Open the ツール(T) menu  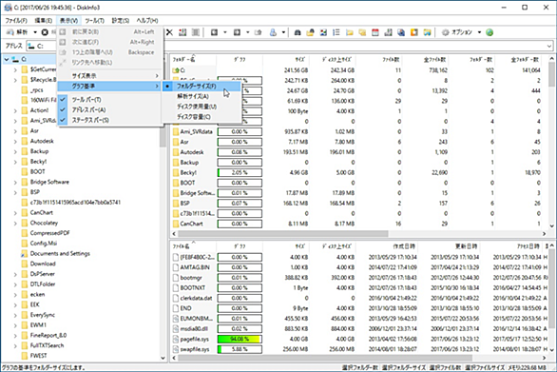94,21
